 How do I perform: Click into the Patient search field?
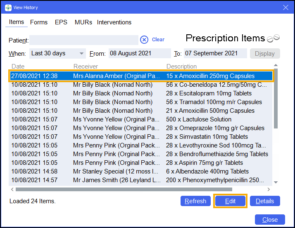tap(83, 40)
